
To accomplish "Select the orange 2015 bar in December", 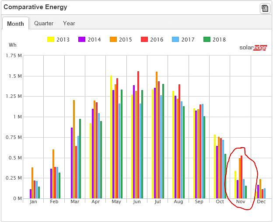I will pos(260,189).
